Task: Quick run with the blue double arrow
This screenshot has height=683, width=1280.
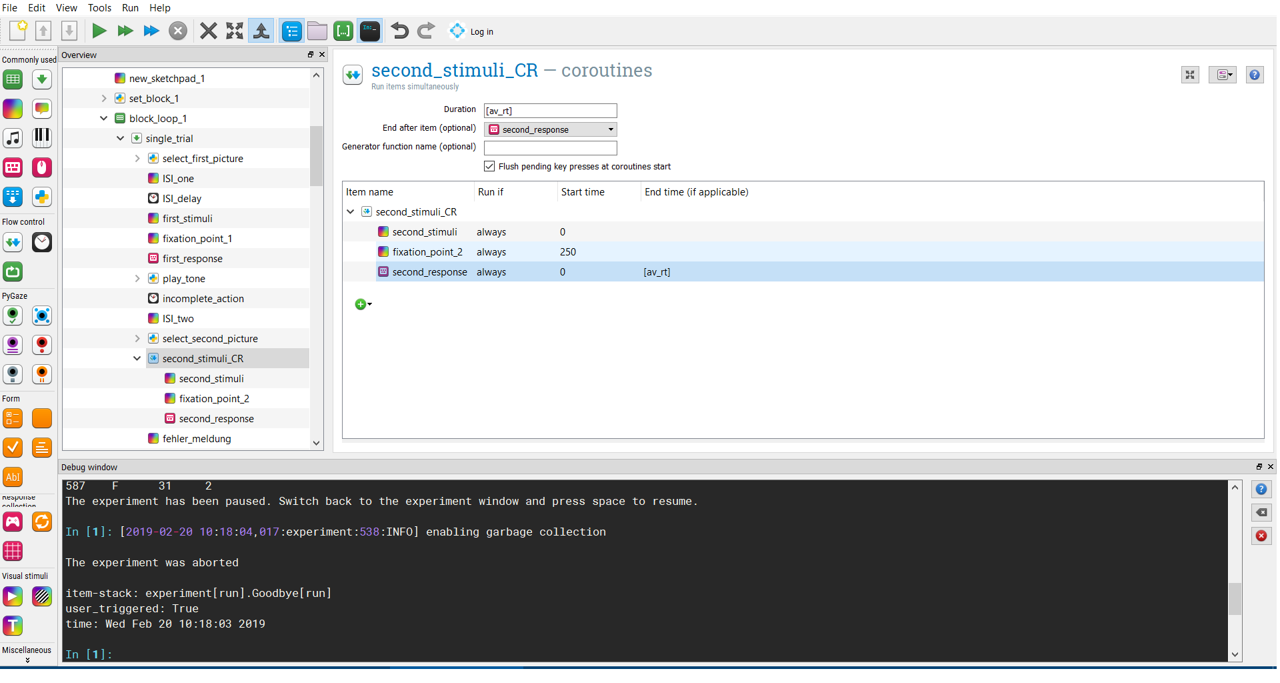Action: point(151,31)
